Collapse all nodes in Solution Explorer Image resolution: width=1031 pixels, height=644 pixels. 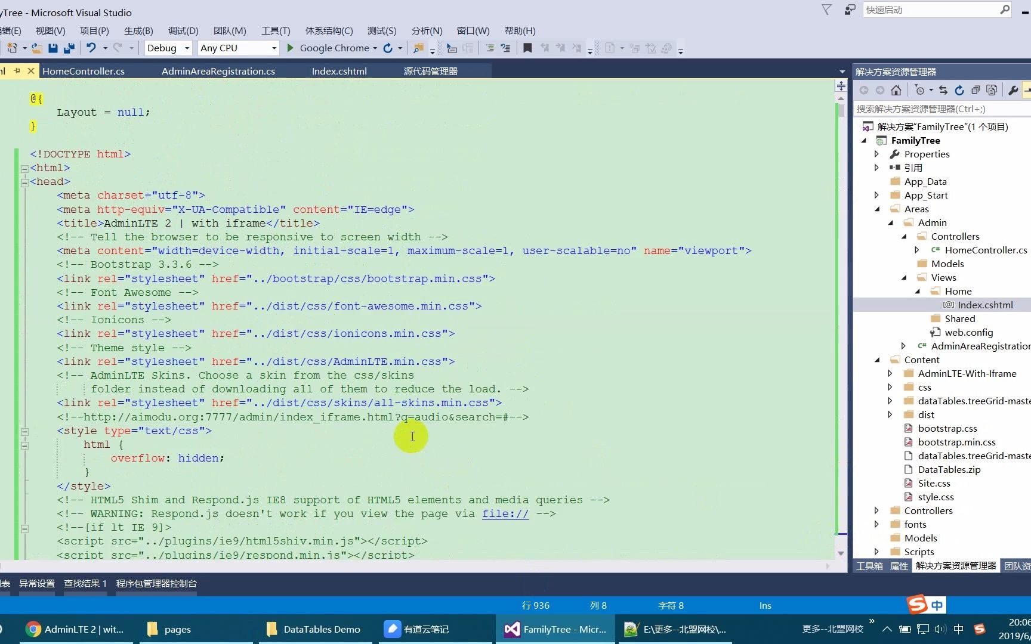click(x=976, y=90)
